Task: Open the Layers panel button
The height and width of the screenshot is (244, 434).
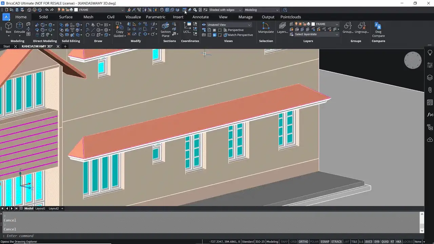Action: coord(282,28)
